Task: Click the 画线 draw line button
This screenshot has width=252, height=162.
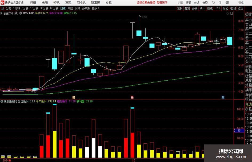Action: pyautogui.click(x=210, y=8)
